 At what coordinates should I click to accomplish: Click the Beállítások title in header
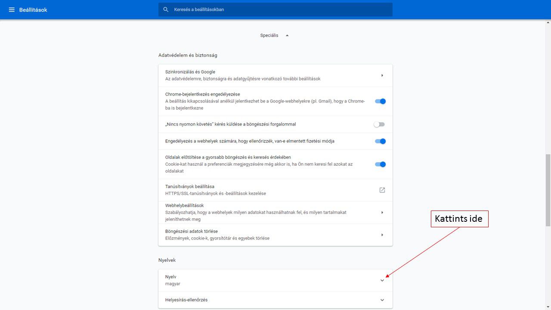[33, 9]
